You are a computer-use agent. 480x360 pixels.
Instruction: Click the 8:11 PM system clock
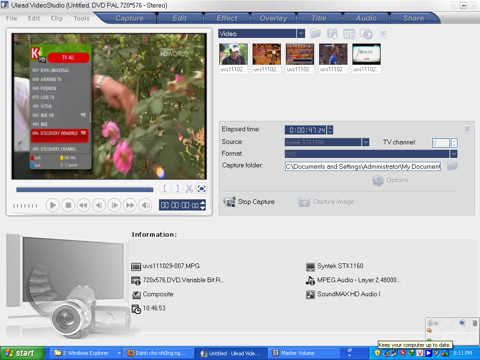[463, 353]
